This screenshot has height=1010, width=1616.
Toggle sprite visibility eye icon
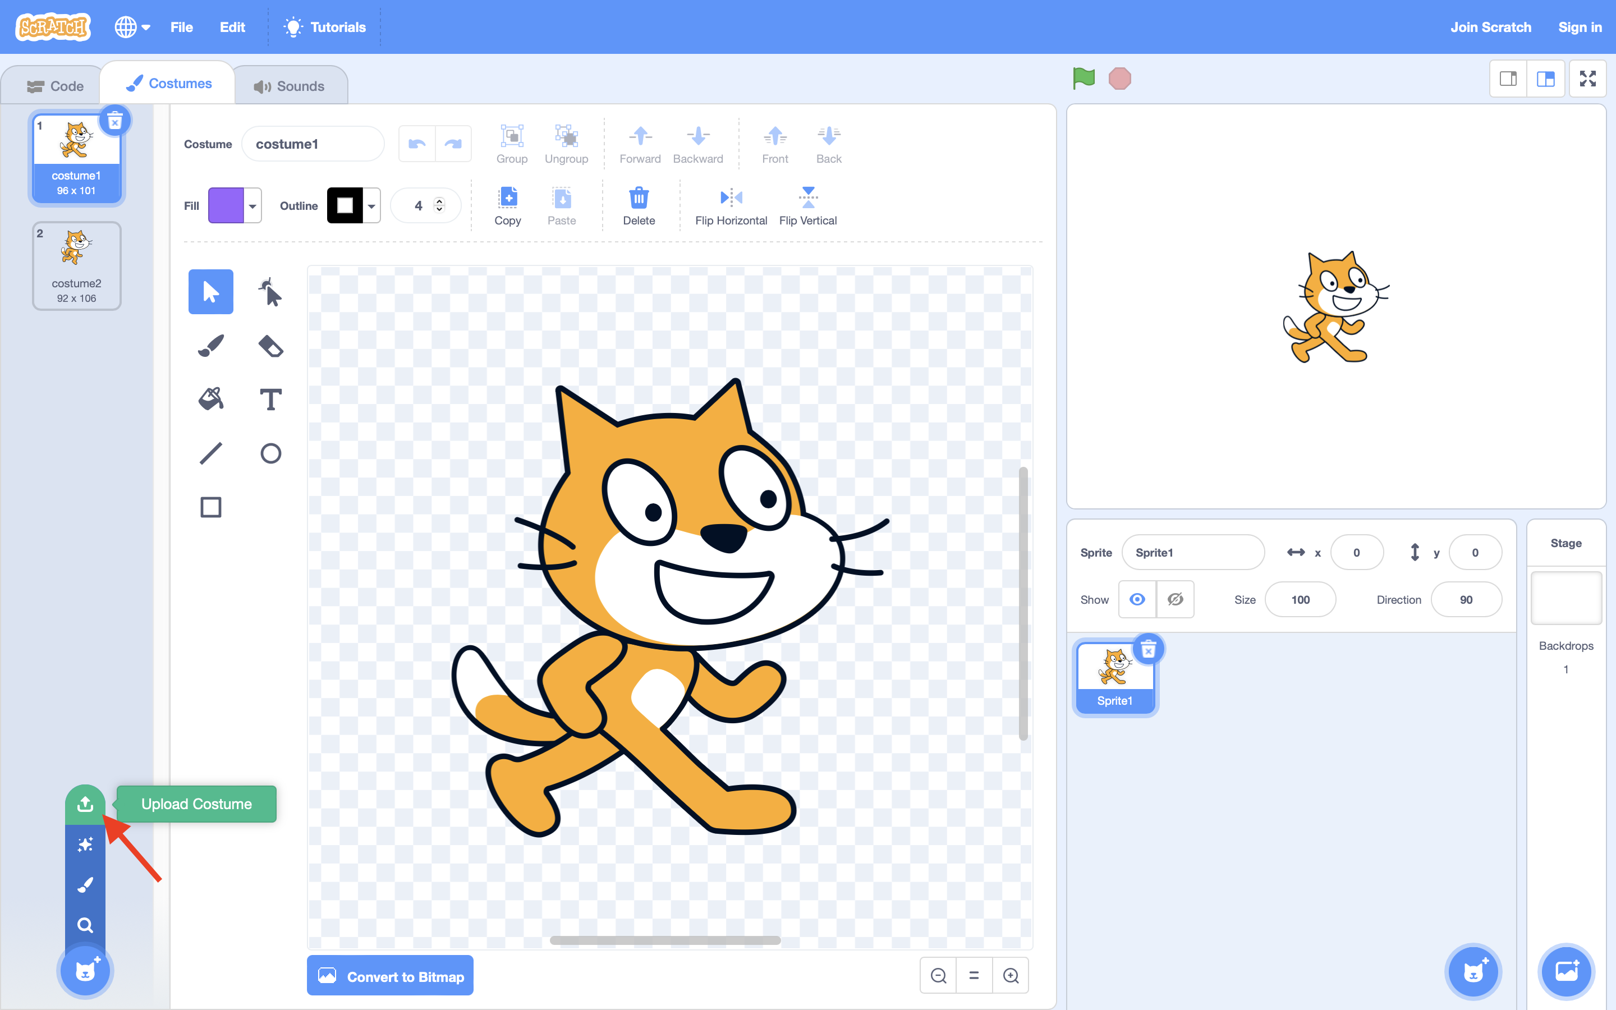coord(1137,599)
